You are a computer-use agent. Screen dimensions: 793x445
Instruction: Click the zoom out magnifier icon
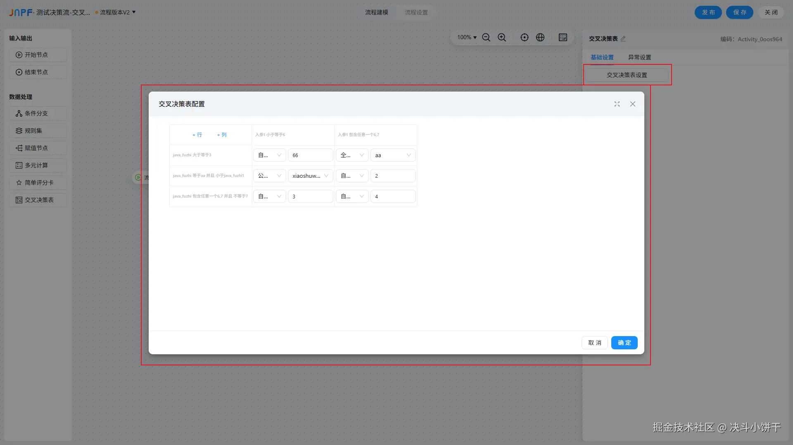[486, 38]
